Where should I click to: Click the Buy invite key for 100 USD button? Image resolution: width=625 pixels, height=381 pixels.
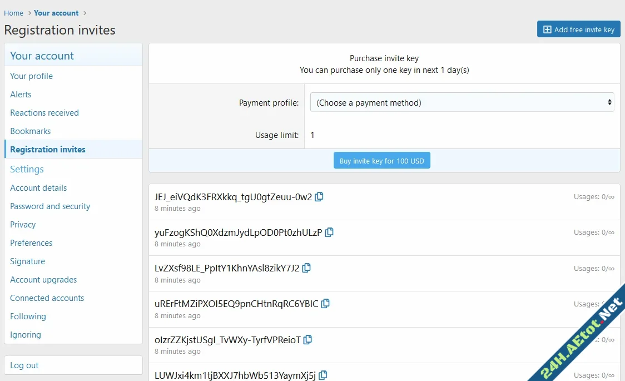coord(382,160)
